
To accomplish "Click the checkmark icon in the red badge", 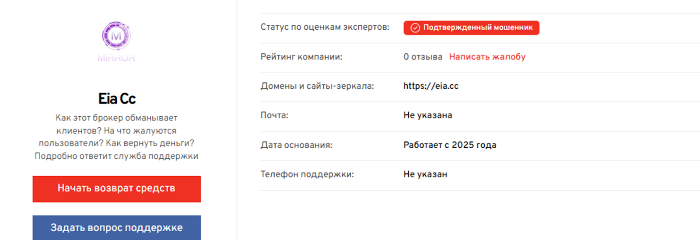I will coord(415,28).
